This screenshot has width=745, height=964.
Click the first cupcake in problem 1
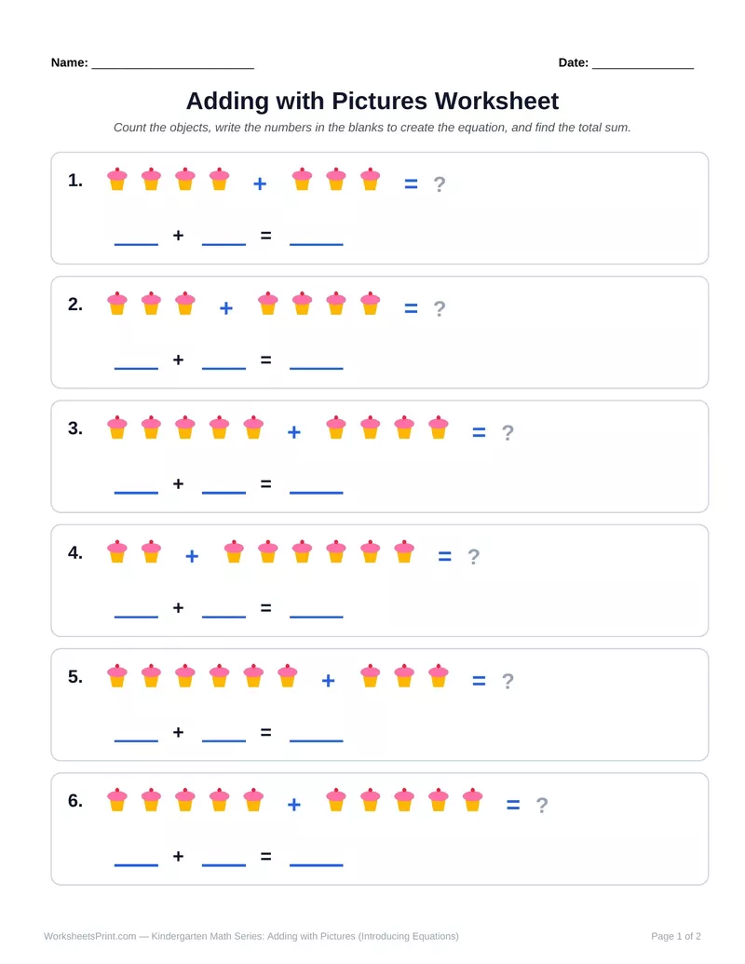(117, 179)
